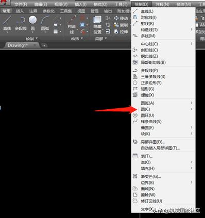Choose 修订云线(U) revision cloud entry
205x218 pixels.
click(x=163, y=201)
